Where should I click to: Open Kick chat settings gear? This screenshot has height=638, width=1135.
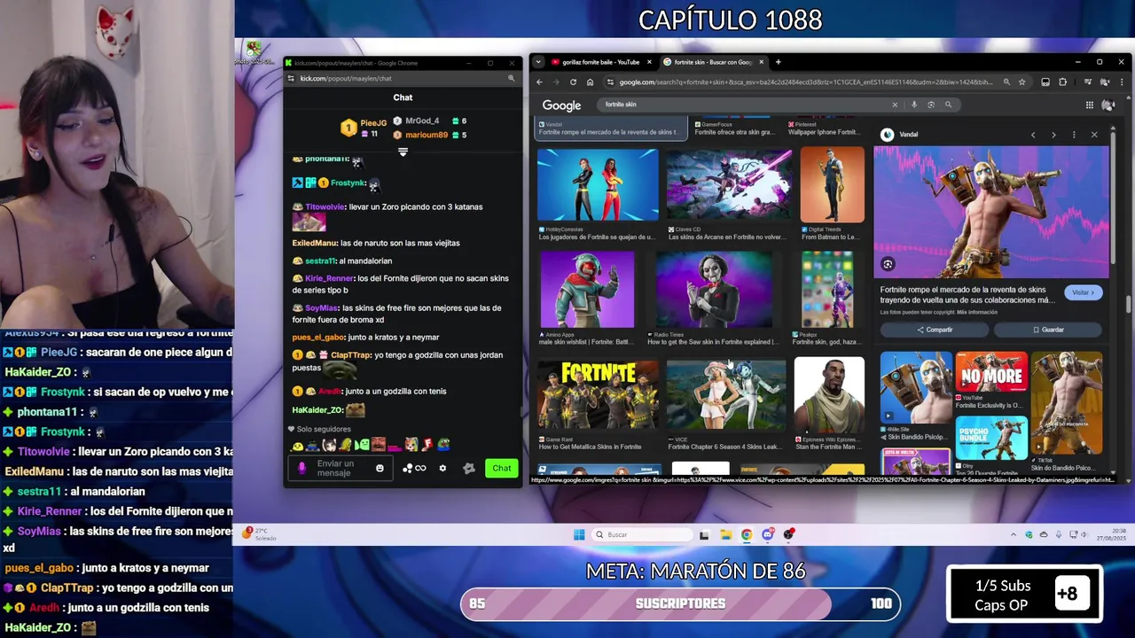point(442,468)
